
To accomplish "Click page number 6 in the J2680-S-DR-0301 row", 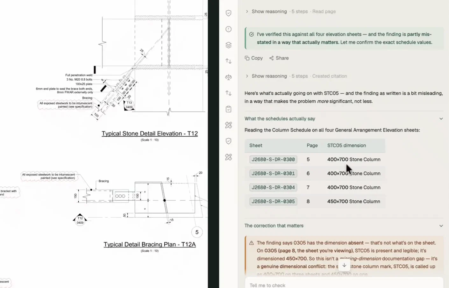I will tap(308, 173).
